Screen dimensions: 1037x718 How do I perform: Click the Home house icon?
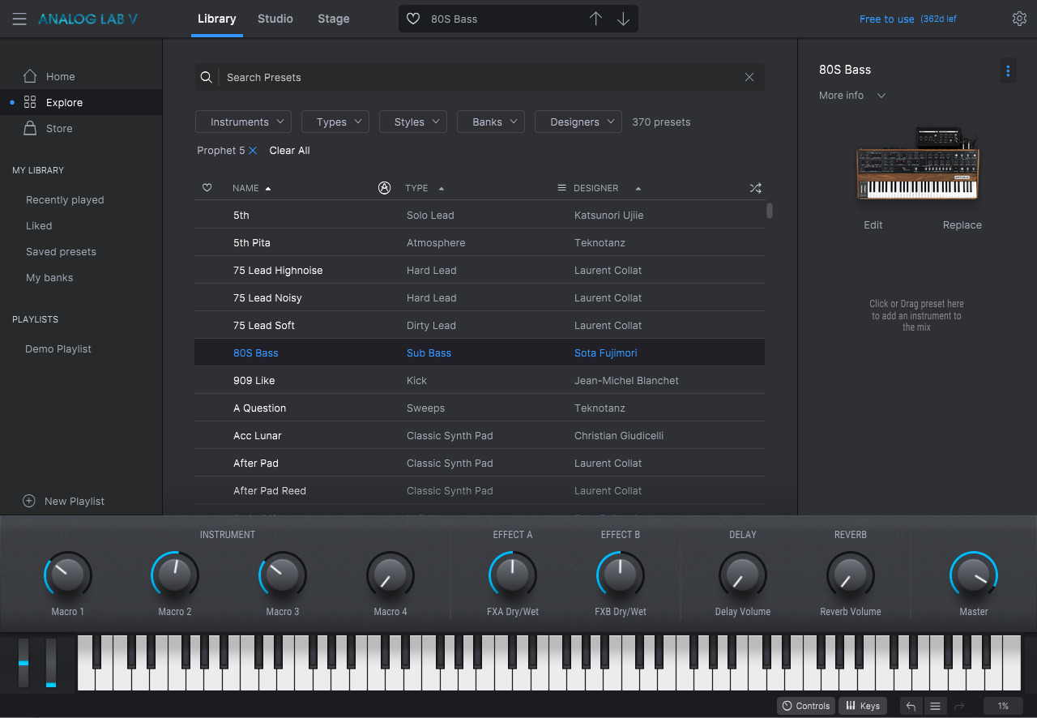click(30, 76)
